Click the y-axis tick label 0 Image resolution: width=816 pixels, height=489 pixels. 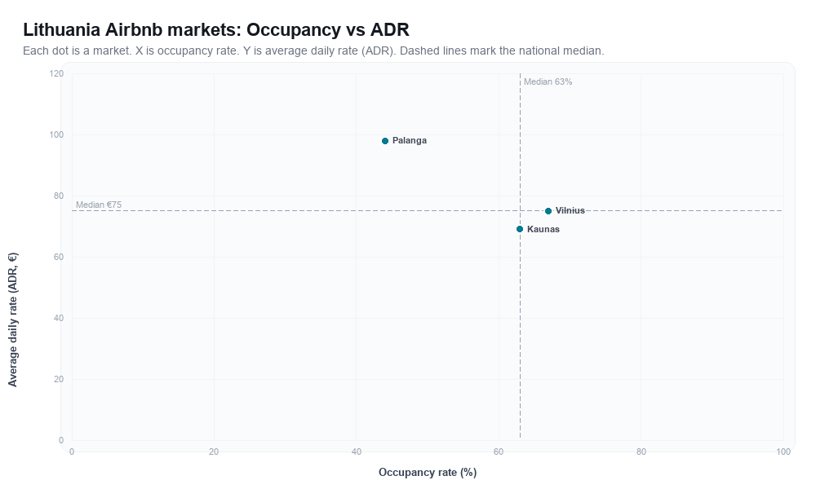61,440
